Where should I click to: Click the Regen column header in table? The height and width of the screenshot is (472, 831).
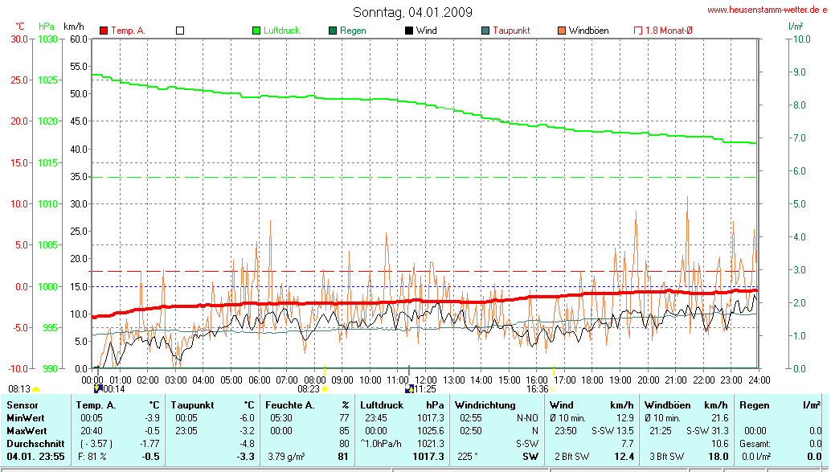(x=754, y=405)
